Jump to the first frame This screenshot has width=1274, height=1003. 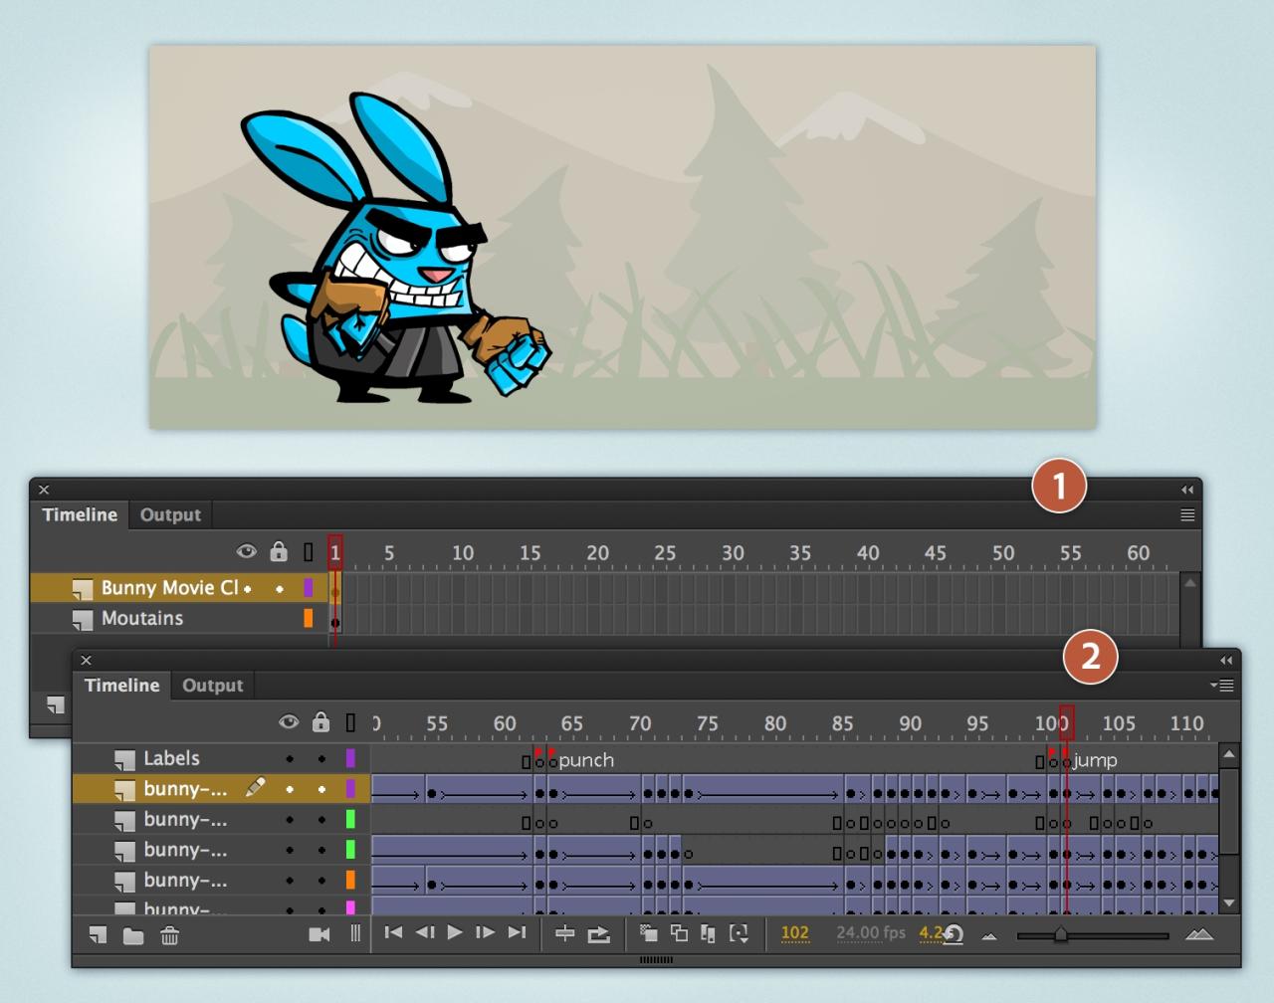(394, 933)
